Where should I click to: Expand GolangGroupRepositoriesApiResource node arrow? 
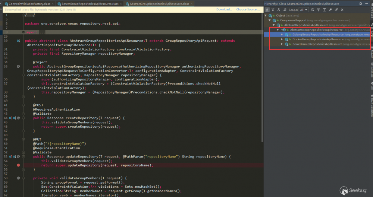tap(282, 34)
